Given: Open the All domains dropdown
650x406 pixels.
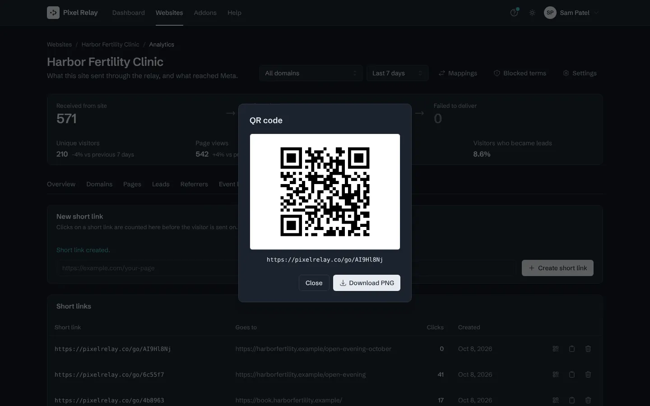Looking at the screenshot, I should click(311, 73).
